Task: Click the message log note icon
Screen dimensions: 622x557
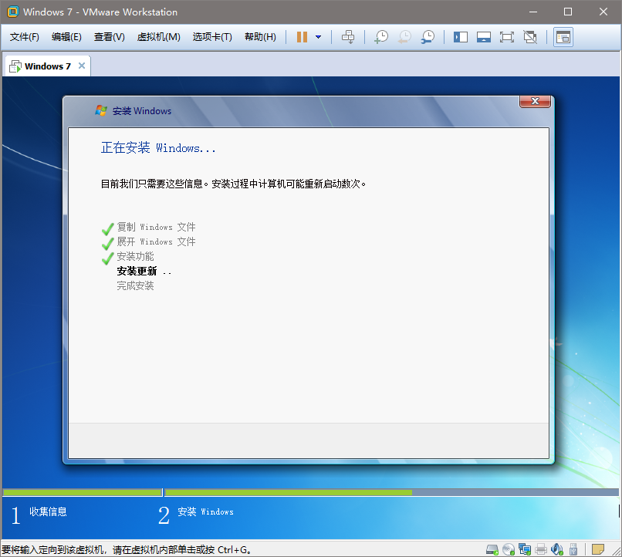Action: pos(598,549)
